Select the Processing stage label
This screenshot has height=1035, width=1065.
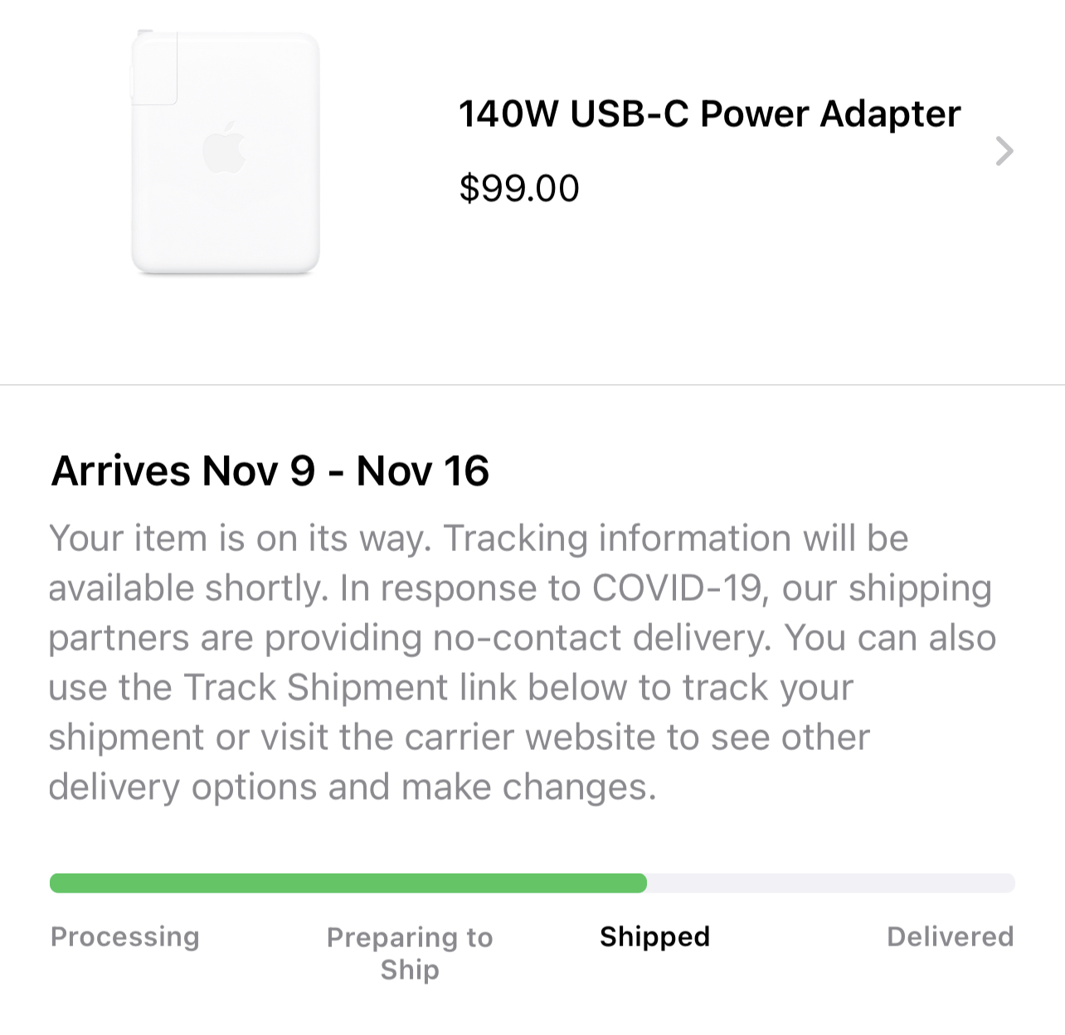pyautogui.click(x=125, y=936)
